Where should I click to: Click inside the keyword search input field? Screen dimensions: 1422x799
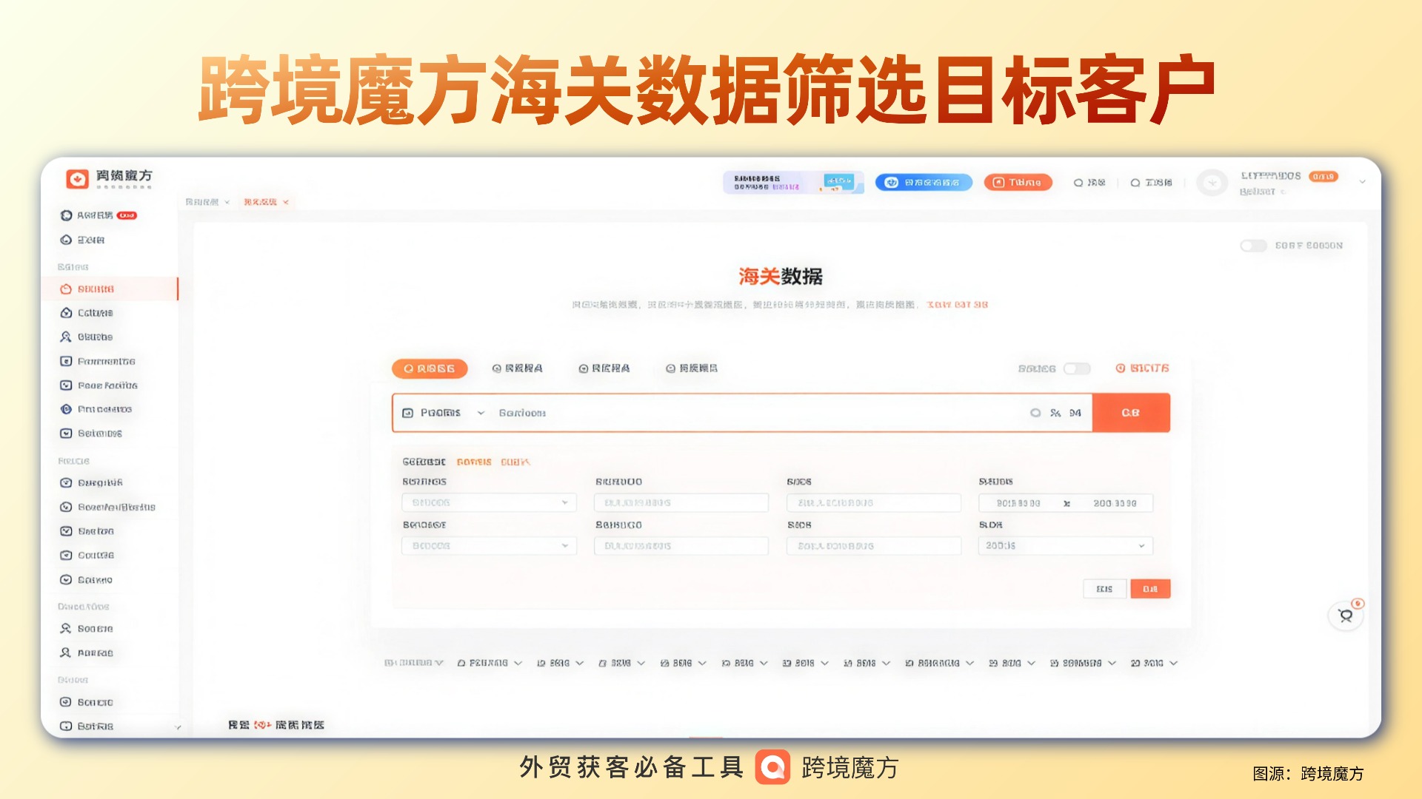pyautogui.click(x=741, y=413)
